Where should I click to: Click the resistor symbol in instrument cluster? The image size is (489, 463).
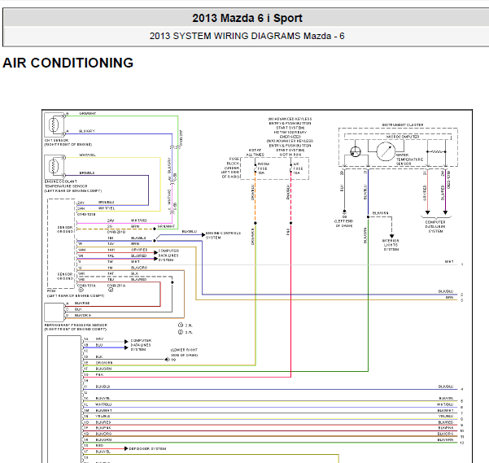click(436, 152)
